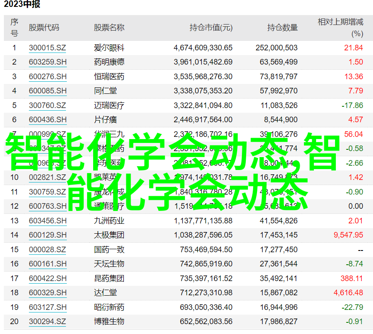The width and height of the screenshot is (373, 334).
Task: Click the 600276.SH stock code link
Action: click(47, 77)
